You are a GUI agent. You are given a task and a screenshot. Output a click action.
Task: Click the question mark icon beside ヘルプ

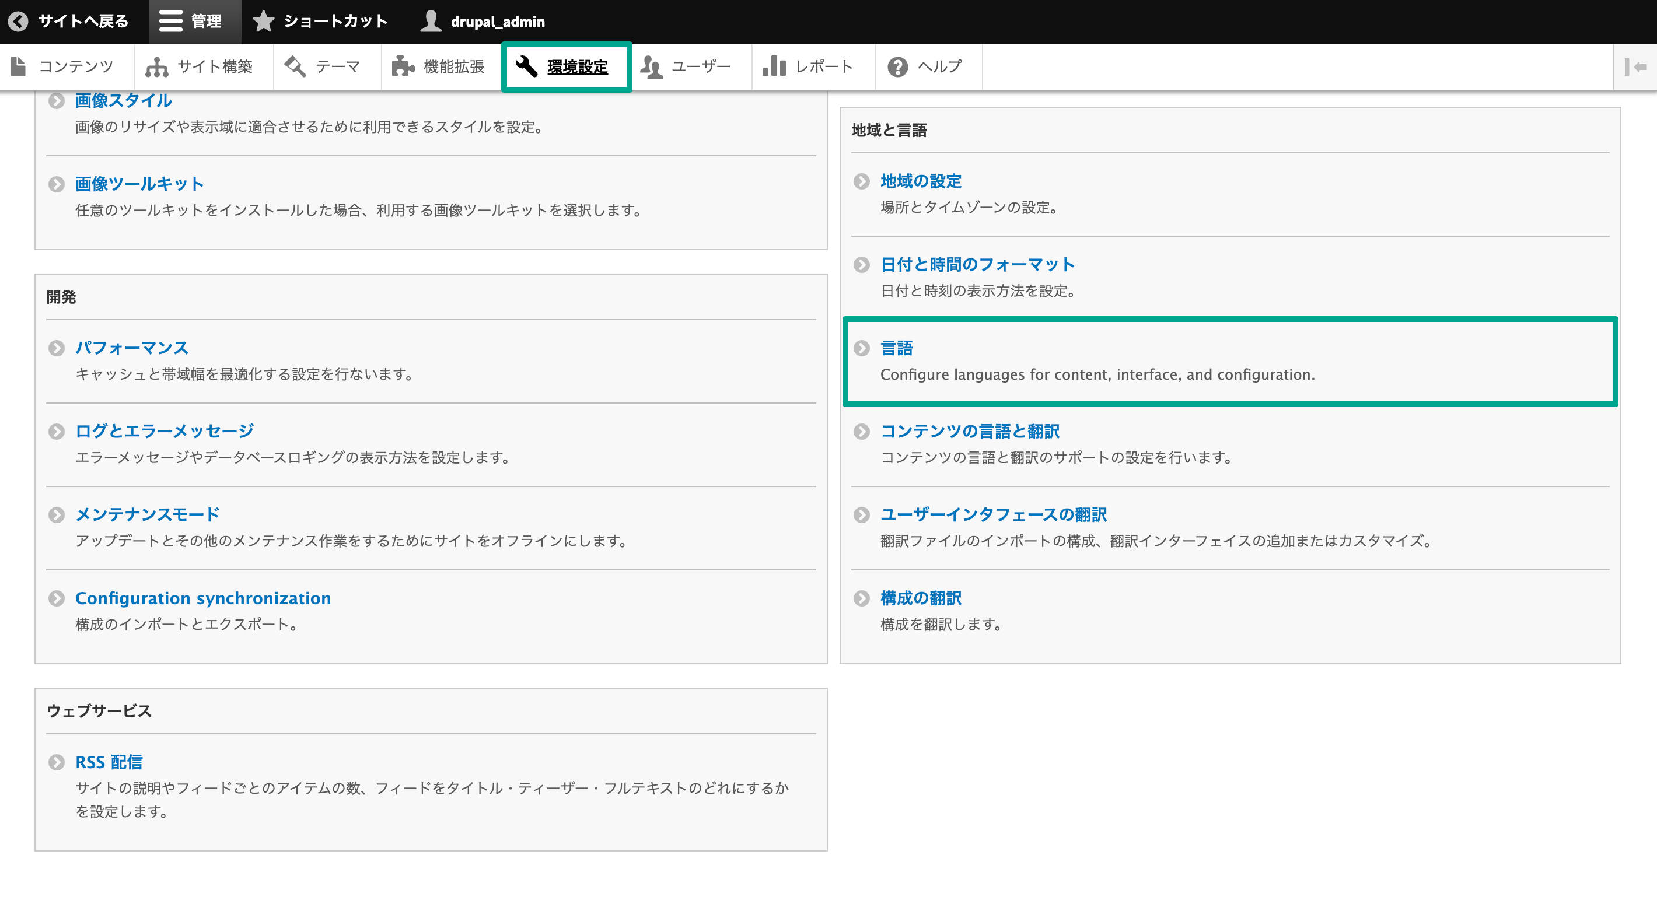(897, 66)
